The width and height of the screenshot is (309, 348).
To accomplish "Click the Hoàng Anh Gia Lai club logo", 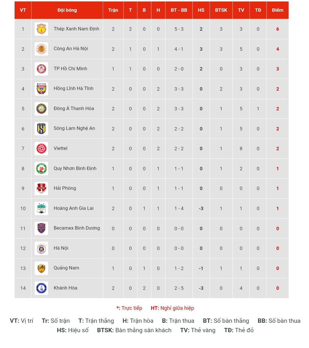I will point(41,208).
